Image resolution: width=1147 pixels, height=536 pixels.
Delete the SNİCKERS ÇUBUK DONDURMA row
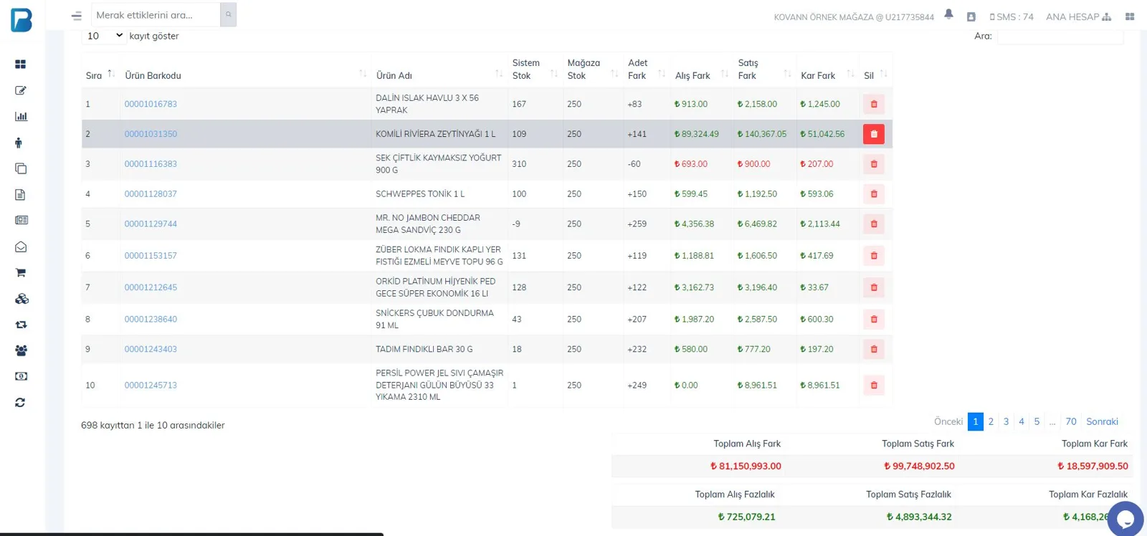click(x=874, y=319)
